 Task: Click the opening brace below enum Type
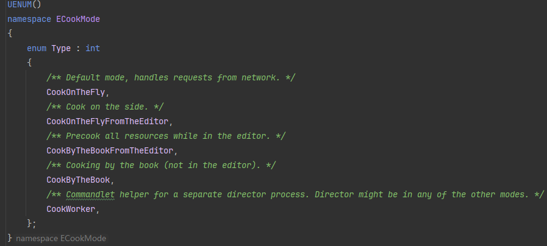(29, 63)
